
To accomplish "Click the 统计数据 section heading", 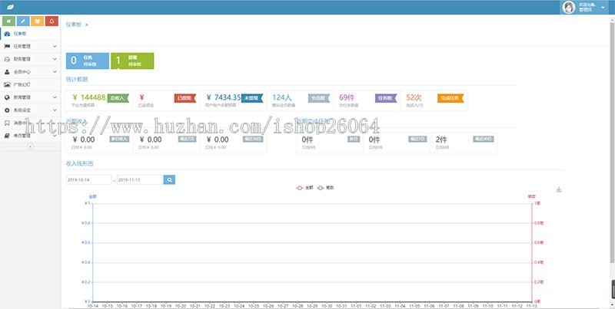I will click(77, 80).
